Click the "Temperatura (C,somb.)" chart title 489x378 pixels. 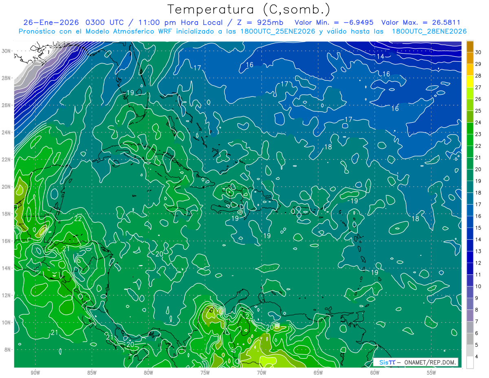(249, 9)
